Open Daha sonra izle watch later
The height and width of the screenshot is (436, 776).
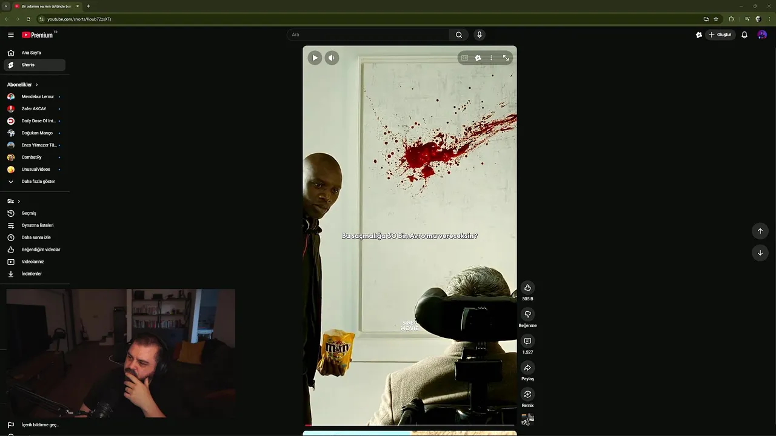(x=35, y=237)
